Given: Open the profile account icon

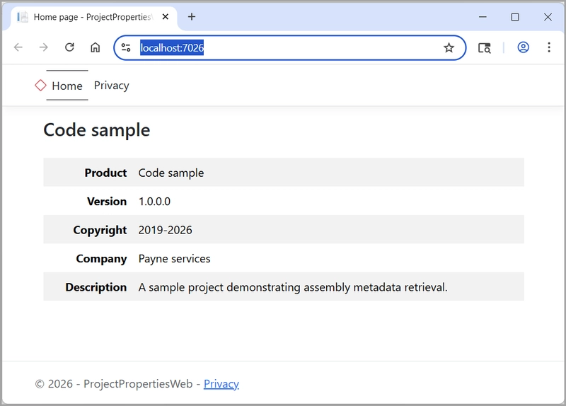Looking at the screenshot, I should click(523, 47).
